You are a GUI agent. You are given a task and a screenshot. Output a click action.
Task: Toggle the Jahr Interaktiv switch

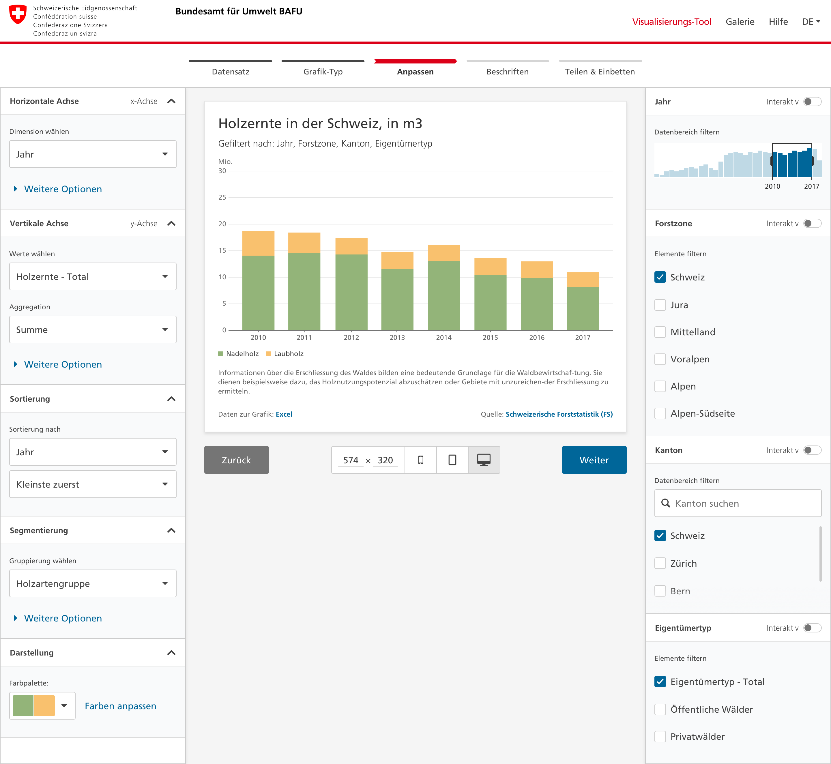coord(812,102)
